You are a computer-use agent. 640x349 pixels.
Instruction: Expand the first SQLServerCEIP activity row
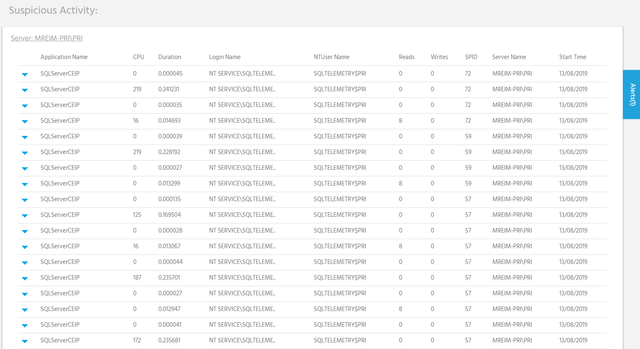(25, 74)
